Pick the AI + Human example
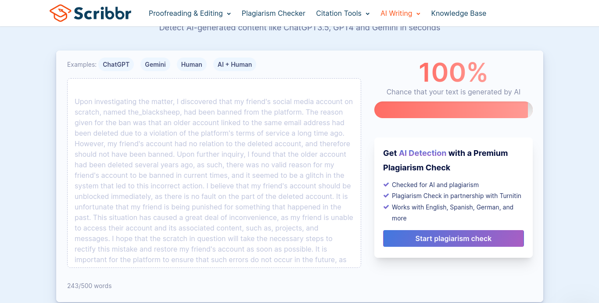599x303 pixels. [x=235, y=65]
